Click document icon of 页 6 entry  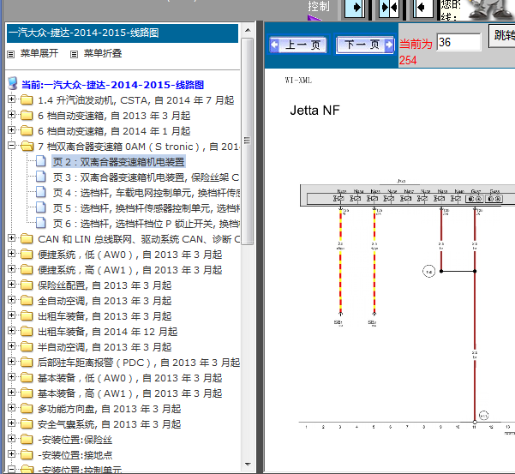[41, 223]
